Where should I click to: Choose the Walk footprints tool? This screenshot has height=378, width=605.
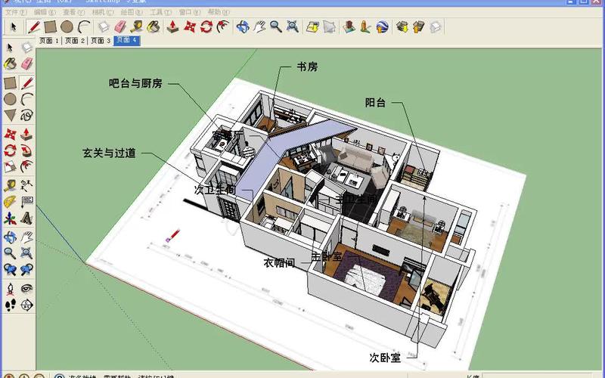coord(10,305)
